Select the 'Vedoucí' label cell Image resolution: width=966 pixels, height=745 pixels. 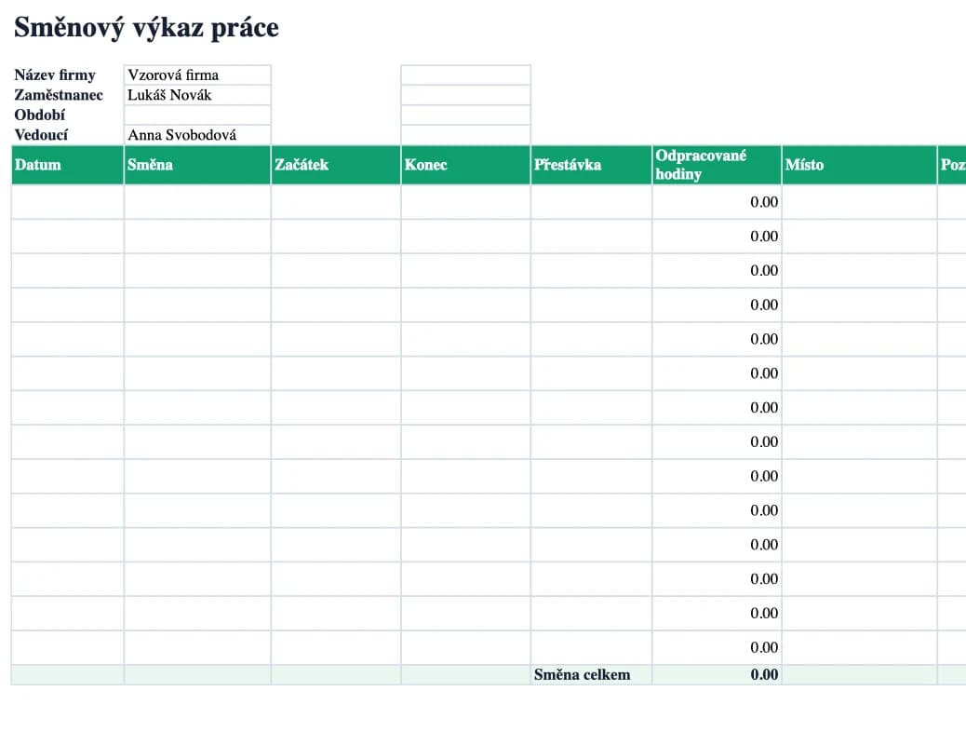pos(67,135)
